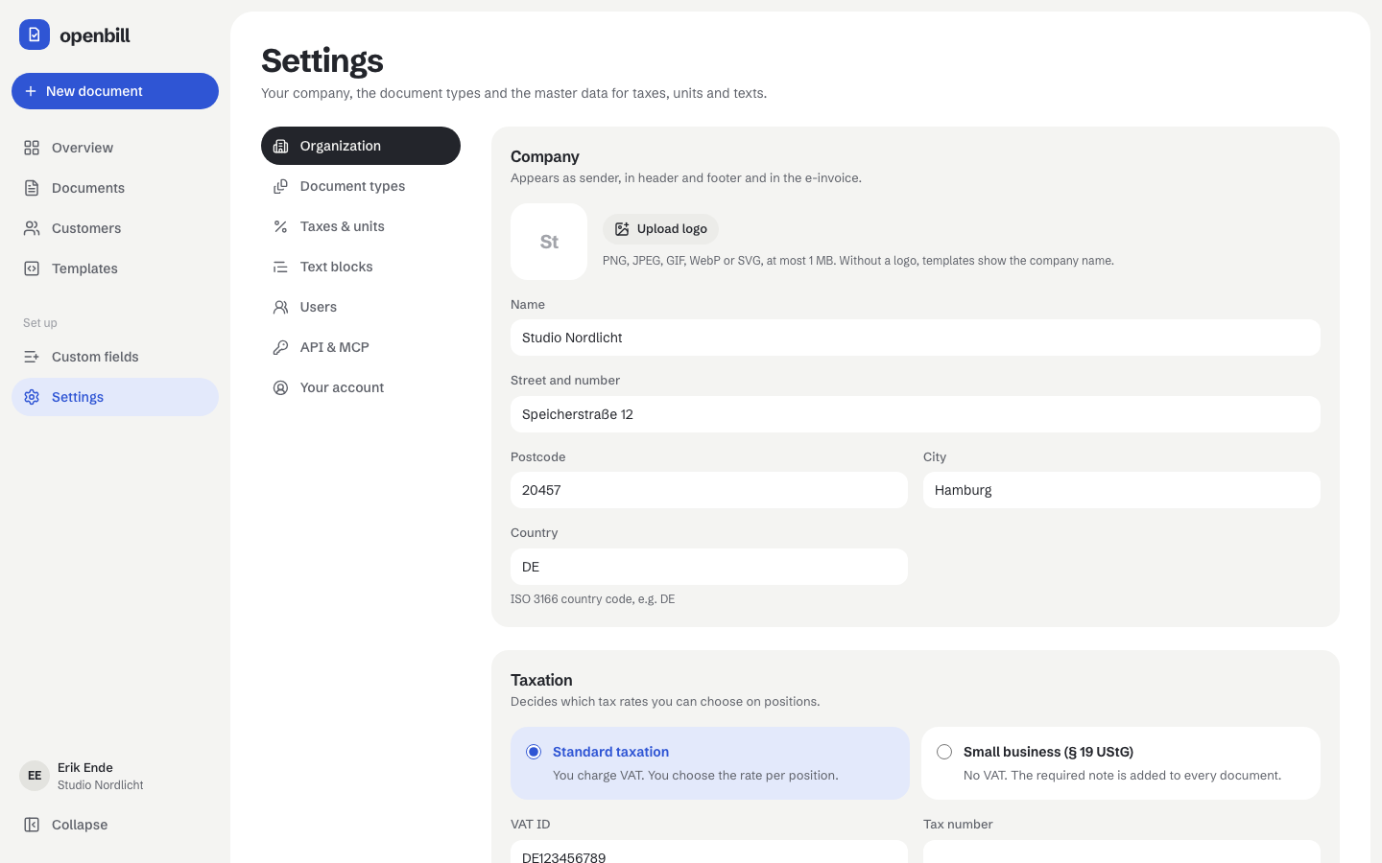Click the Users icon in settings nav

280,307
